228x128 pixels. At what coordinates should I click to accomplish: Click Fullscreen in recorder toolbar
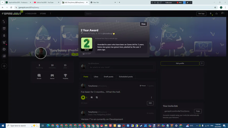coord(168,3)
